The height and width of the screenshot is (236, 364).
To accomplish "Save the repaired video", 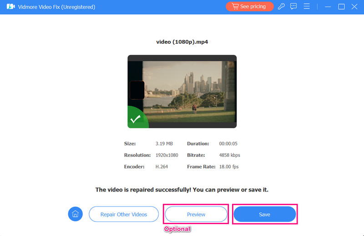I will click(264, 214).
